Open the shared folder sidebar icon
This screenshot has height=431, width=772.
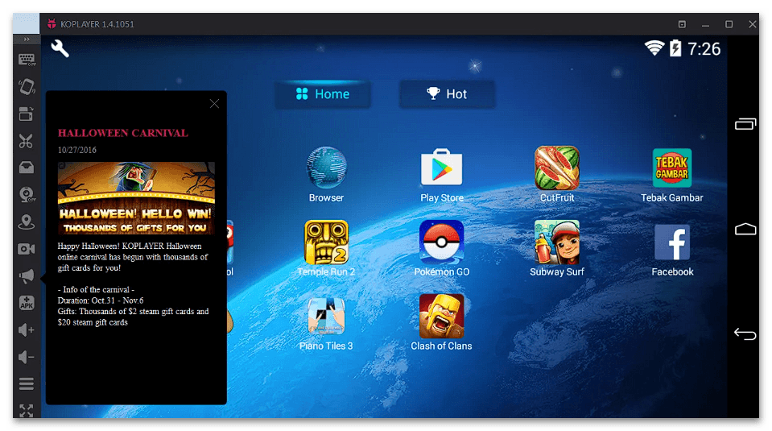[27, 168]
